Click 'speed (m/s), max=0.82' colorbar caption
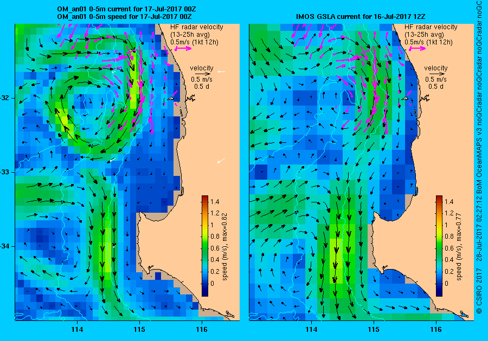Viewport: 488px width, 341px height. [225, 247]
